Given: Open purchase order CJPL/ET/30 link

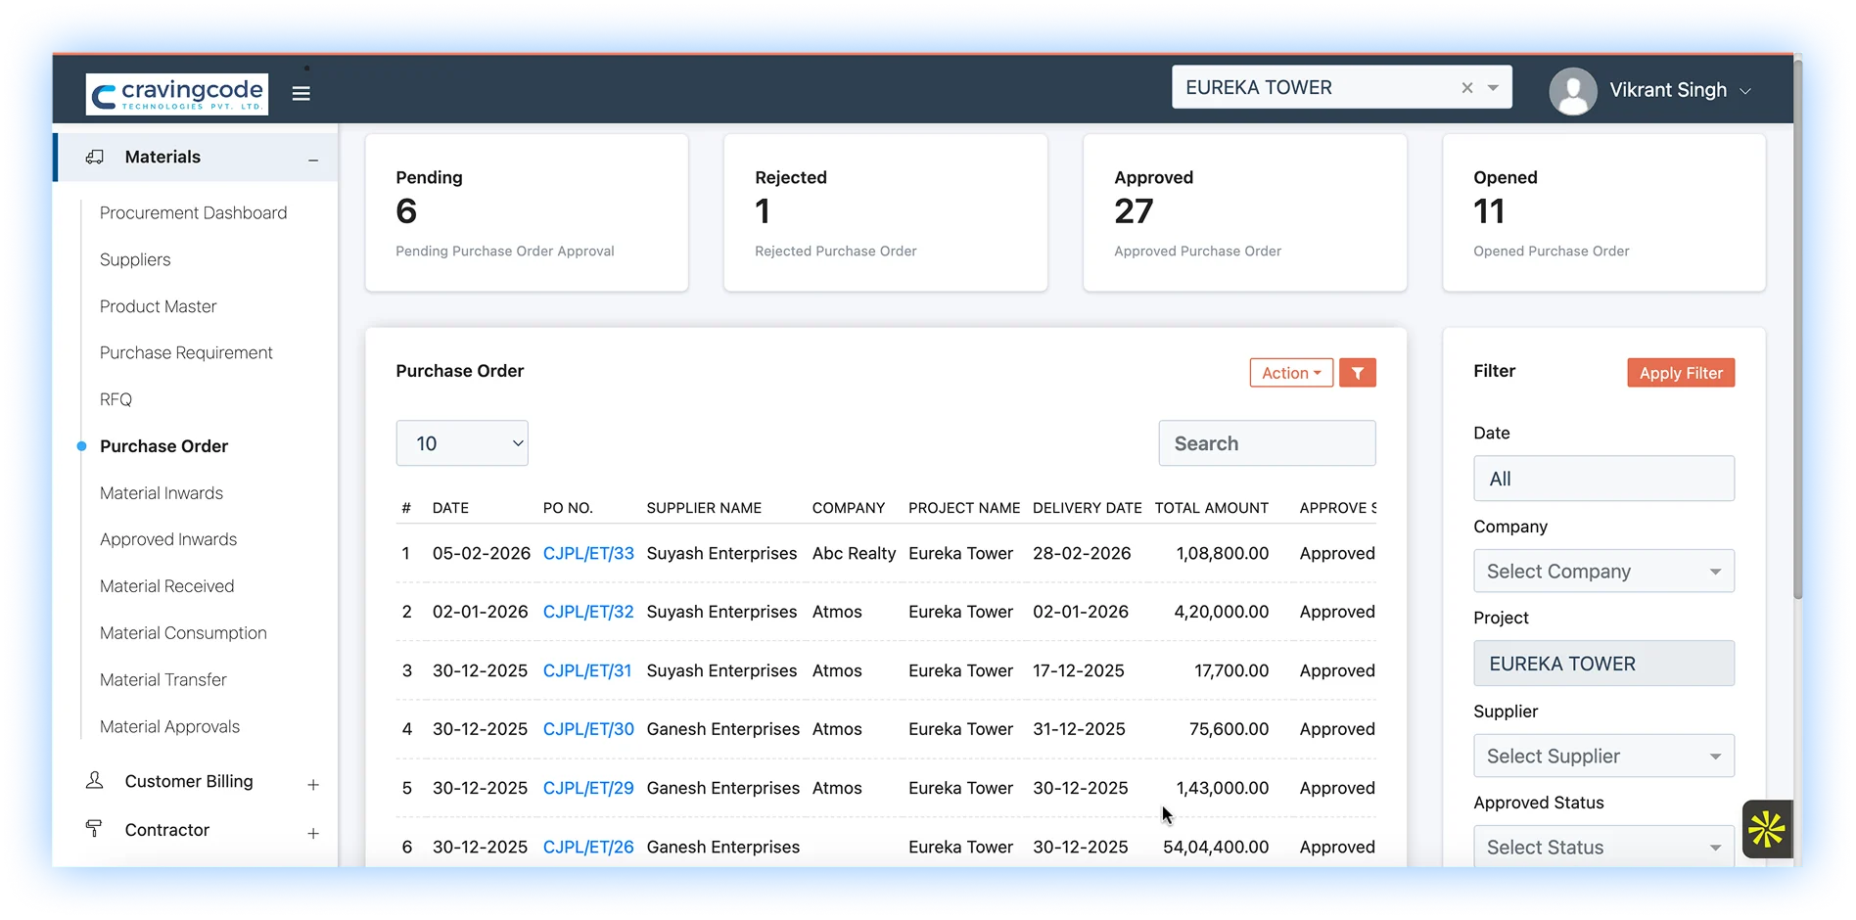Looking at the screenshot, I should [x=588, y=729].
